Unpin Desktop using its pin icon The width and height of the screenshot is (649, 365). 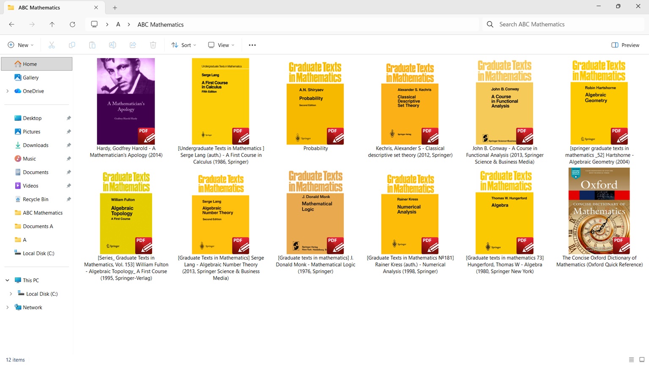[68, 118]
